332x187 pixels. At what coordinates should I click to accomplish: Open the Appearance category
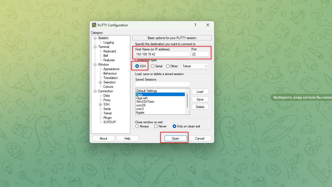click(x=111, y=69)
